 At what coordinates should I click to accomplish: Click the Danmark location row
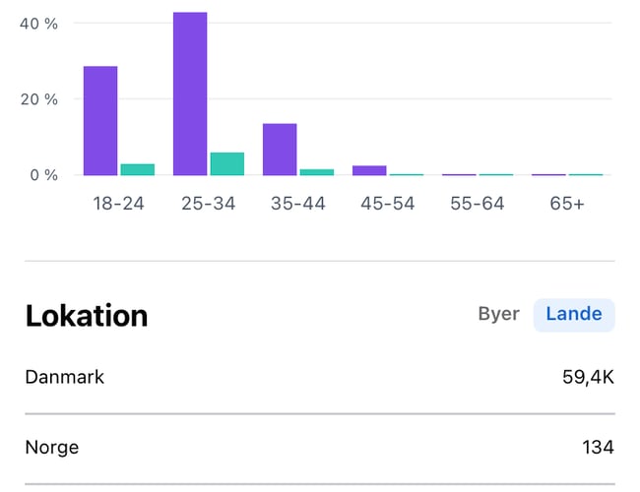coord(319,378)
